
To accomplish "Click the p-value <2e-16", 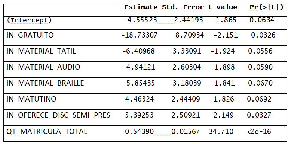I will (259, 132).
